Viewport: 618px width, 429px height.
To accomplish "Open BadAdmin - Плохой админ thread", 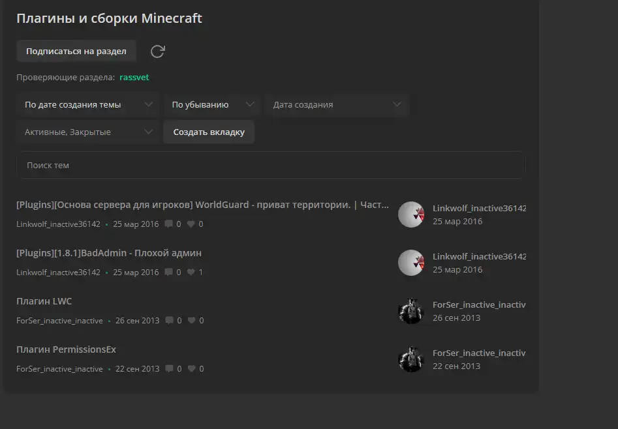I will [109, 253].
